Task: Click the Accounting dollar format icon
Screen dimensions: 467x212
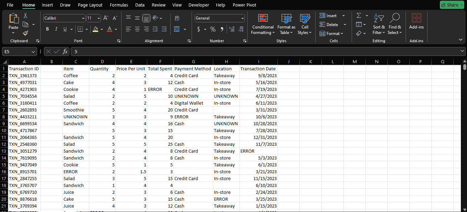Action: click(x=198, y=29)
